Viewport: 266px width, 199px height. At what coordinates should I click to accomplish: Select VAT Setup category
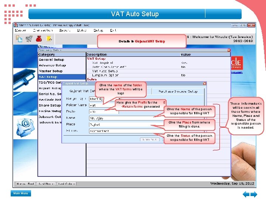tap(62, 77)
